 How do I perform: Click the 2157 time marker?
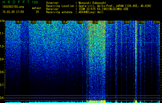click(x=110, y=22)
